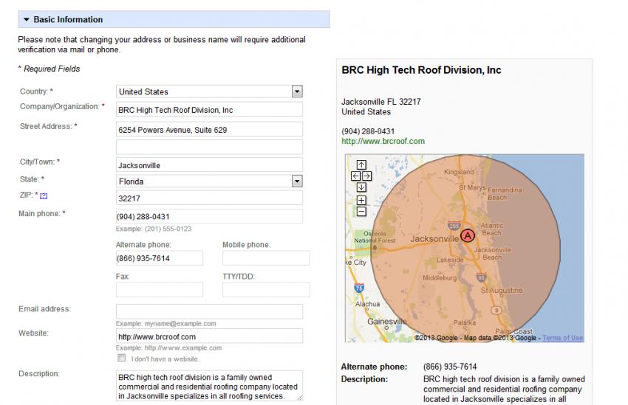The height and width of the screenshot is (405, 628).
Task: Pan the map down with the down arrow
Action: [361, 187]
